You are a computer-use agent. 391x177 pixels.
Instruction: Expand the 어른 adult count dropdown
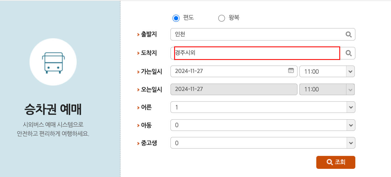[350, 107]
